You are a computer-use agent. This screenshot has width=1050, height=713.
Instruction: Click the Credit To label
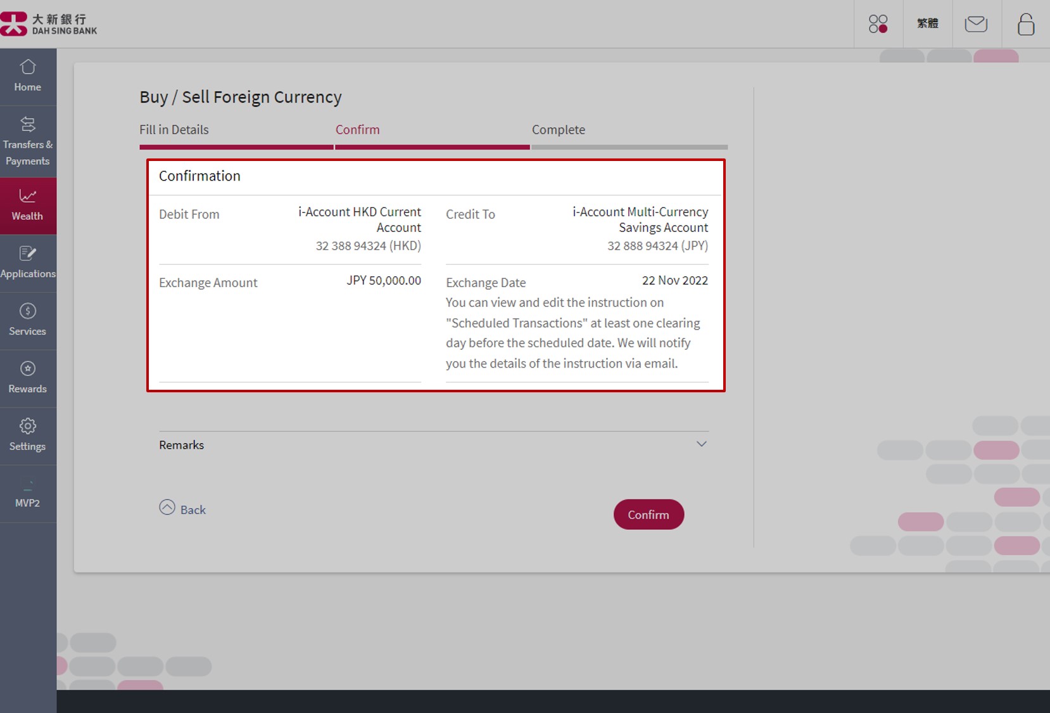click(471, 214)
